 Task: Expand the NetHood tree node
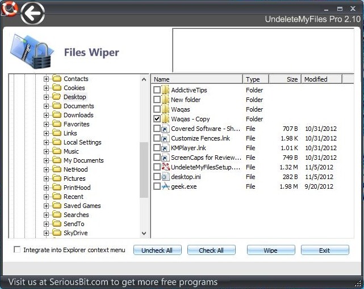pos(46,169)
